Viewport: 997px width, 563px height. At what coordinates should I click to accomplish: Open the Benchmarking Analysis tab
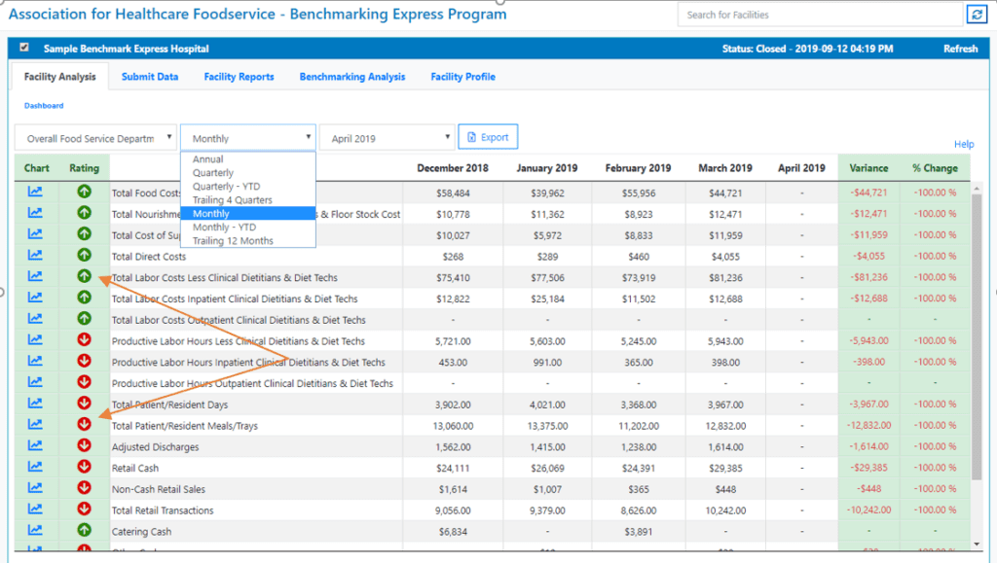tap(351, 77)
